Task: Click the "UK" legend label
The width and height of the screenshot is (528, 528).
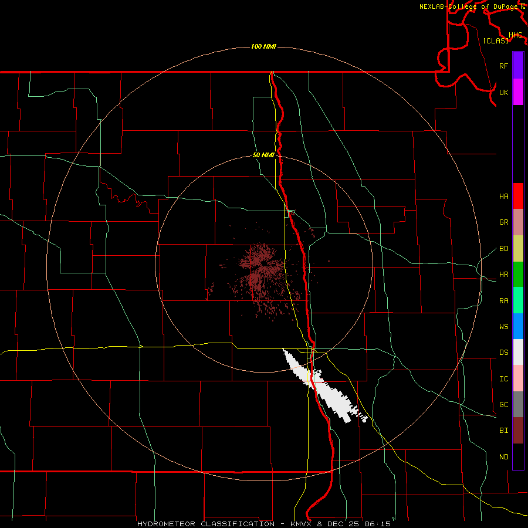Action: [503, 92]
